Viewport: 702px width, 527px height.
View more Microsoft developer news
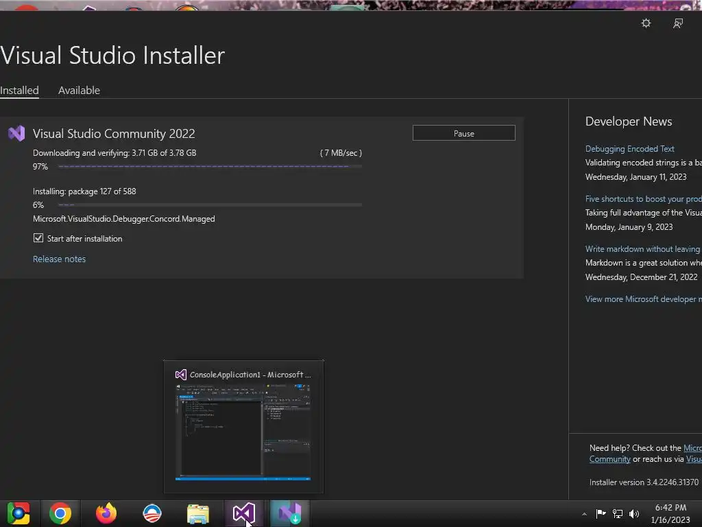(643, 299)
